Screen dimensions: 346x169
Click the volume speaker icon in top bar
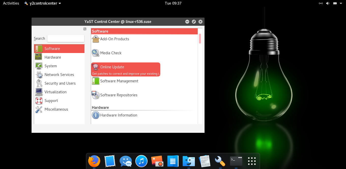coord(328,3)
